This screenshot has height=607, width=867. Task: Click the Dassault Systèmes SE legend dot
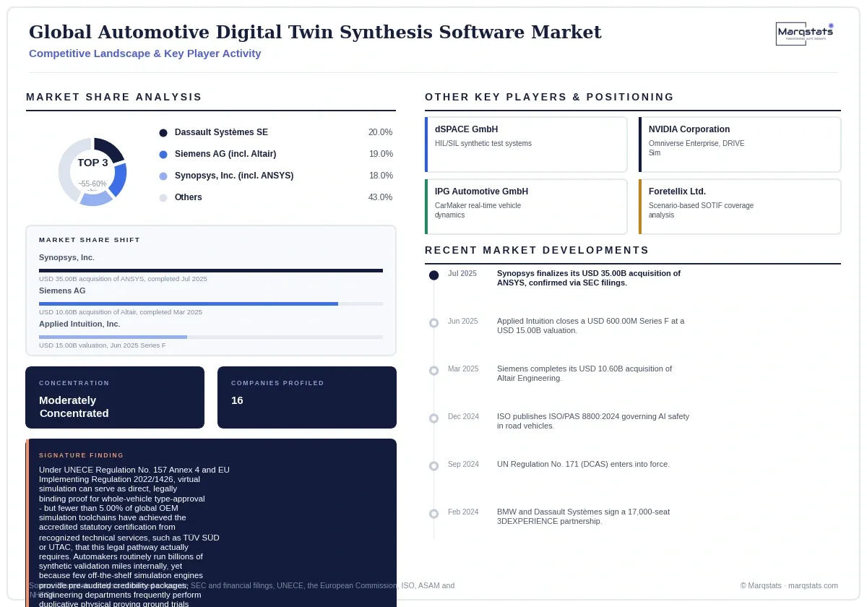click(x=163, y=133)
